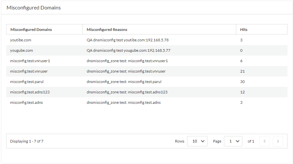Screen dimensions: 293x164
Task: Click the misconfig.test.vnruser1 domain cell
Action: [30, 61]
